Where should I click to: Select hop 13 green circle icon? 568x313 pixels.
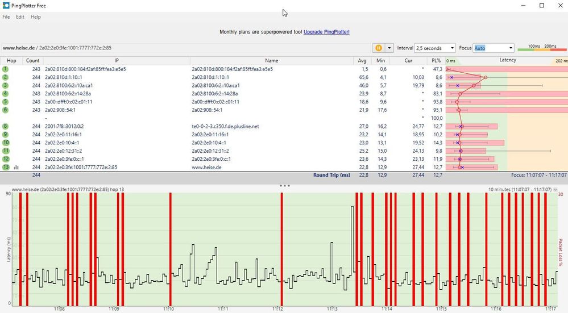[x=6, y=167]
